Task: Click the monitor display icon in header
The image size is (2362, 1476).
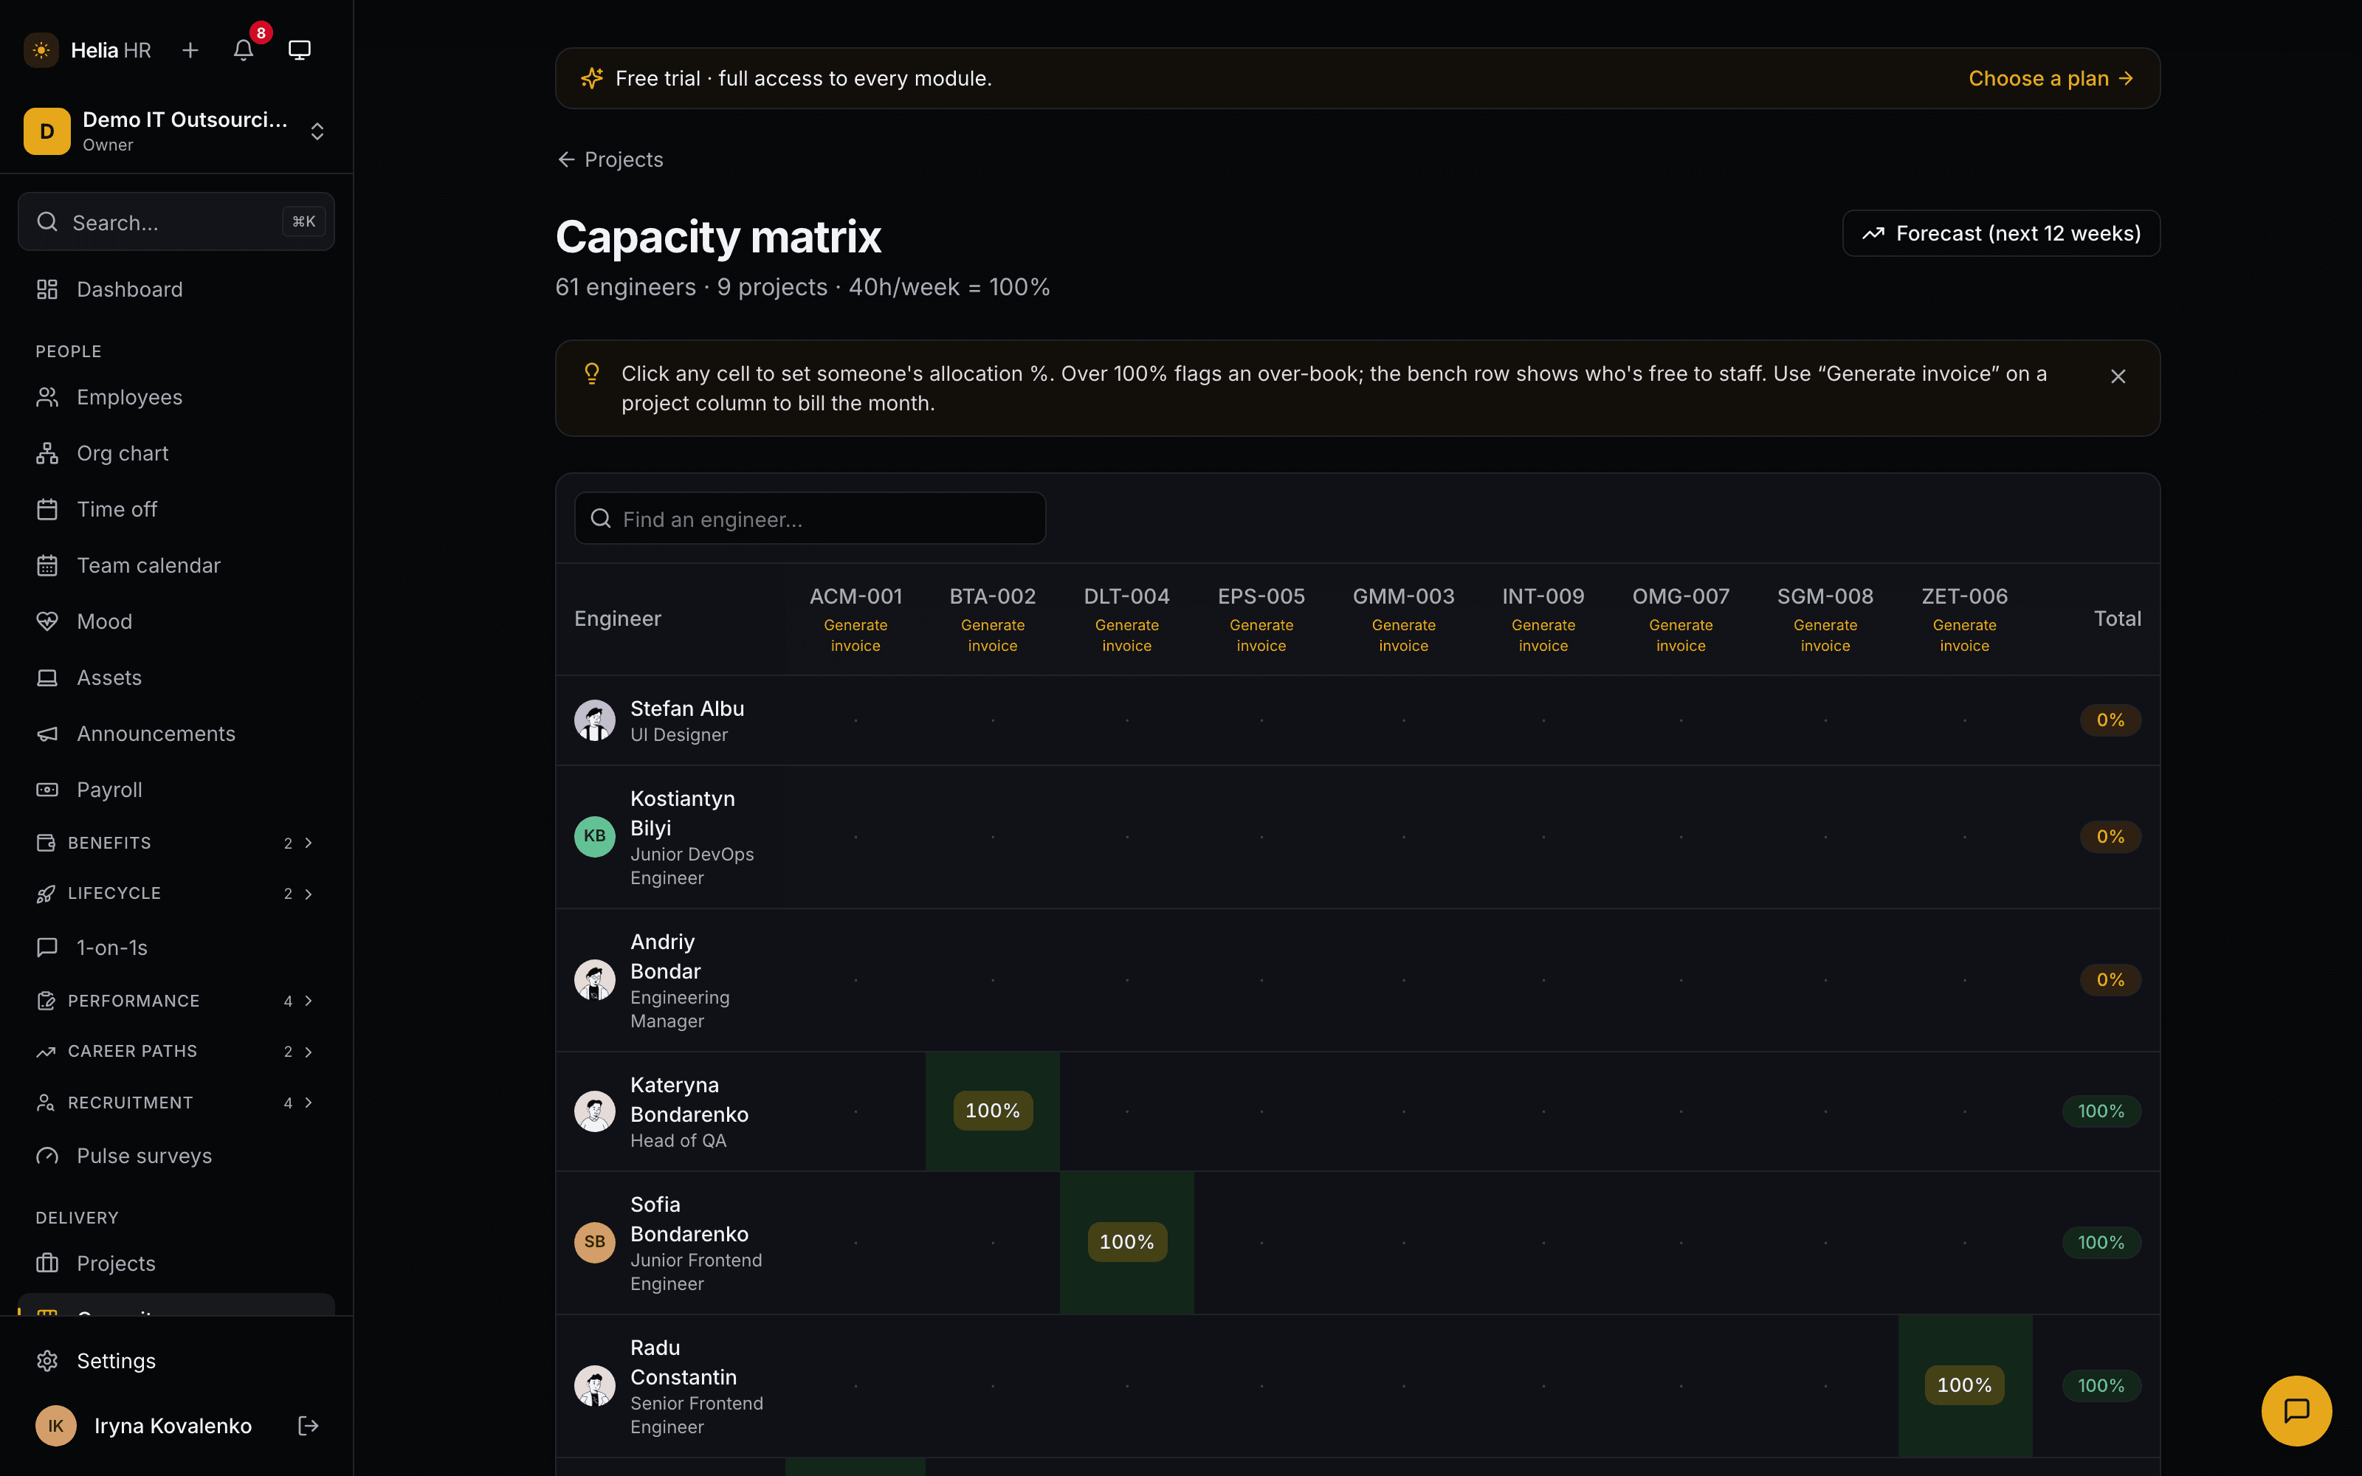Action: tap(300, 49)
